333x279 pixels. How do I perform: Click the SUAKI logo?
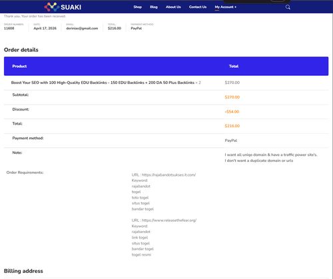tap(63, 7)
